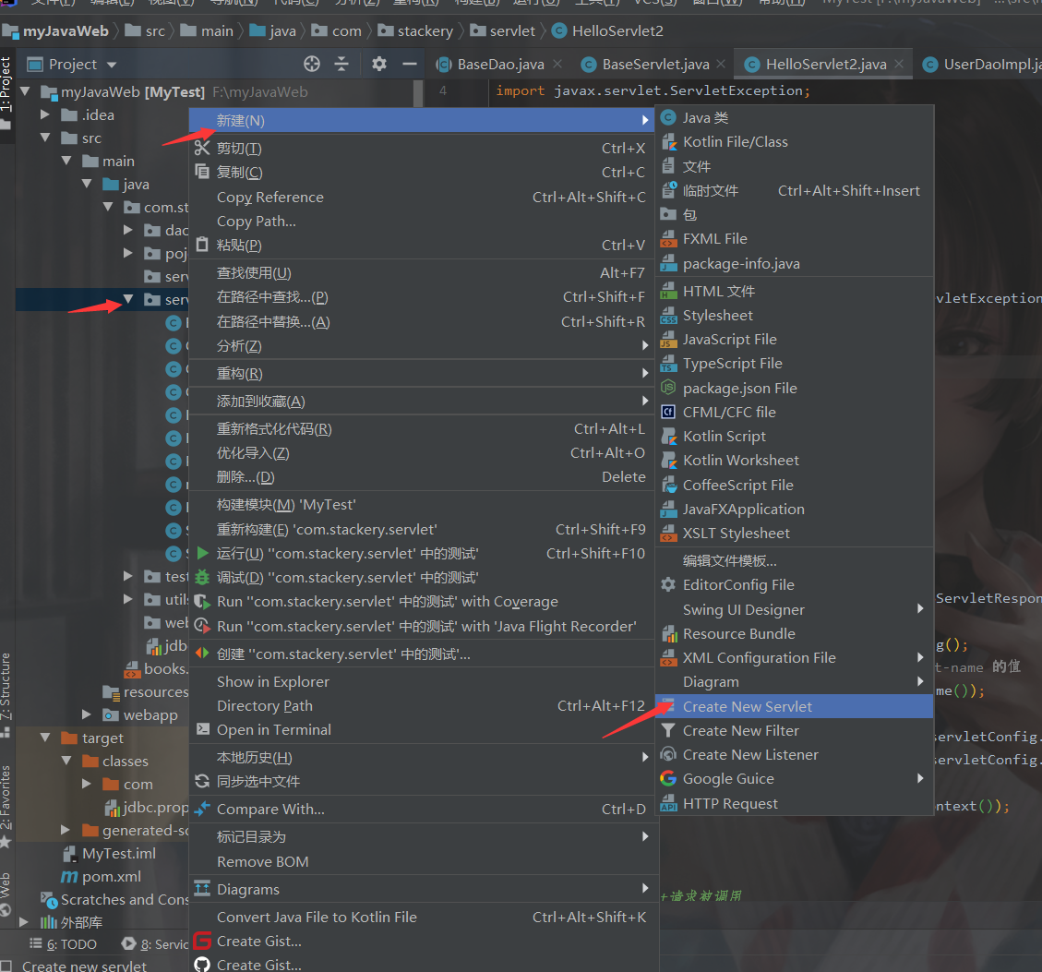The height and width of the screenshot is (972, 1042).
Task: Click Swing UI Designer submenu
Action: (x=795, y=609)
